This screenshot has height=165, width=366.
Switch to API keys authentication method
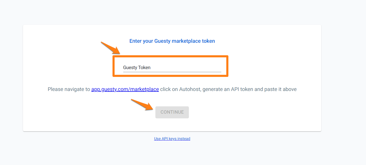pos(172,138)
